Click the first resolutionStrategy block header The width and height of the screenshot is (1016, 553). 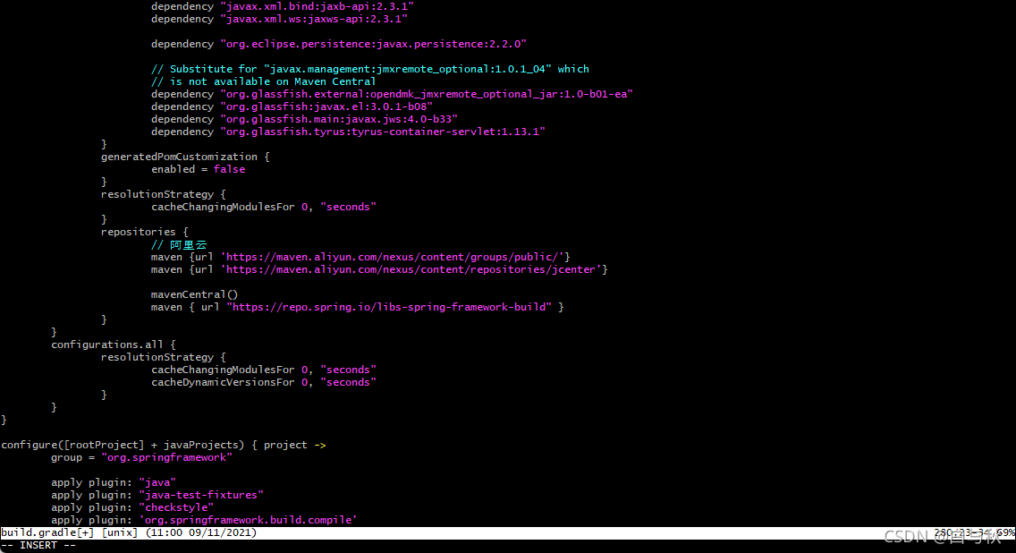click(164, 194)
